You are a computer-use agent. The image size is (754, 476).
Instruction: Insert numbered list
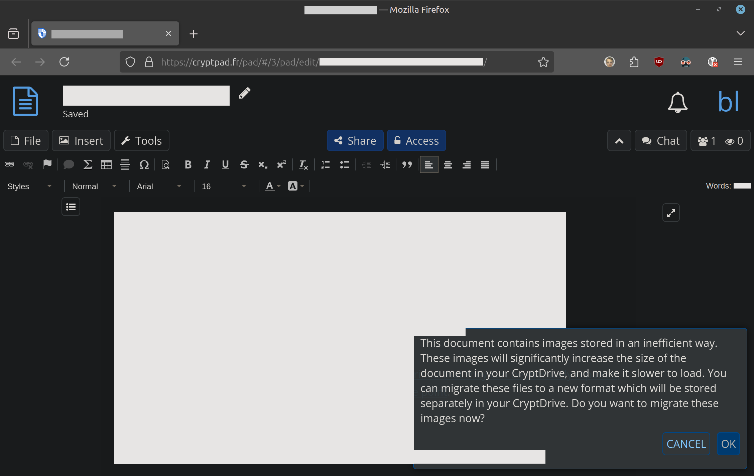(326, 164)
